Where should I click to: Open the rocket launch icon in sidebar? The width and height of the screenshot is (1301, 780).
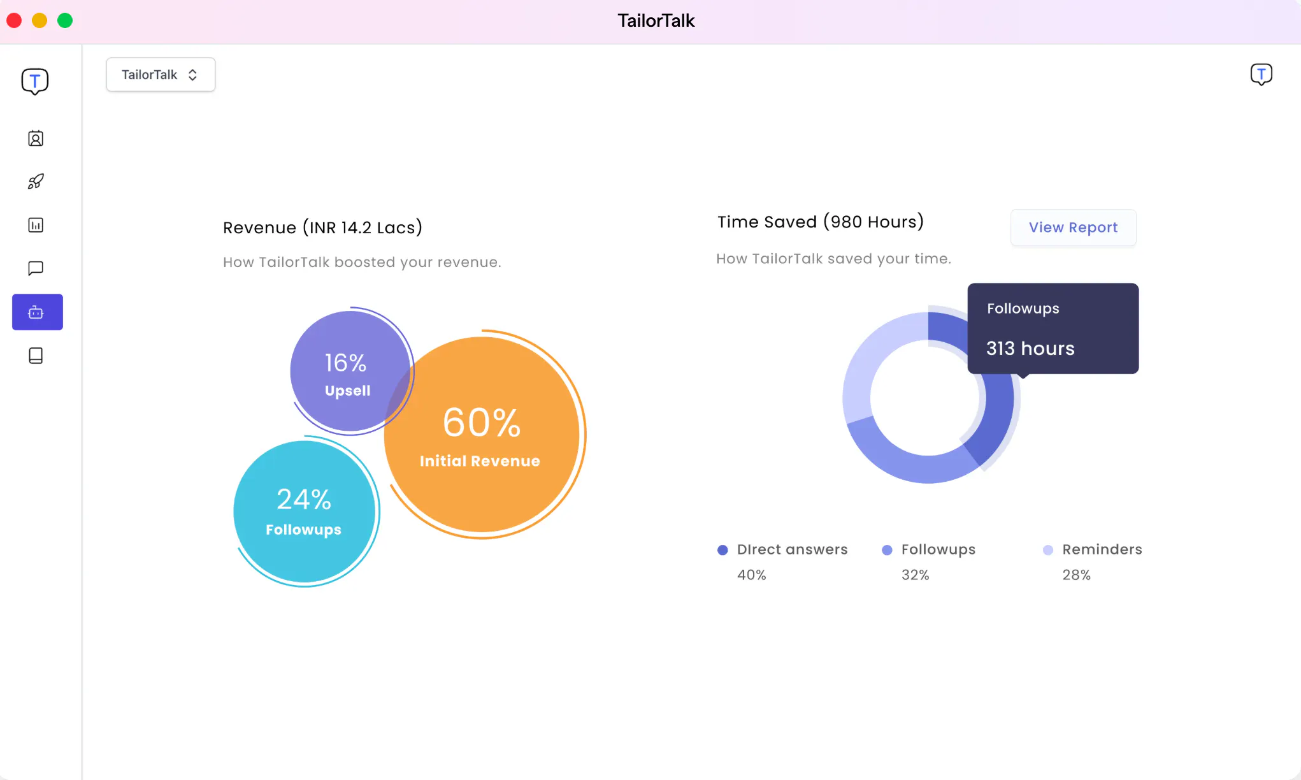point(36,182)
